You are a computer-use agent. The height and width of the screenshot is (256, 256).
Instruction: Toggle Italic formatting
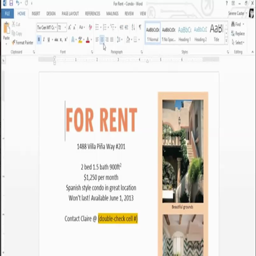point(44,39)
